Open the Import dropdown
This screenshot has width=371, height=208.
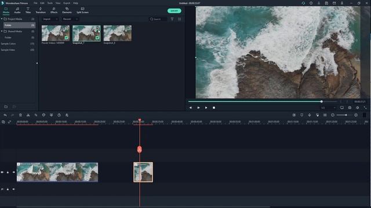click(50, 19)
